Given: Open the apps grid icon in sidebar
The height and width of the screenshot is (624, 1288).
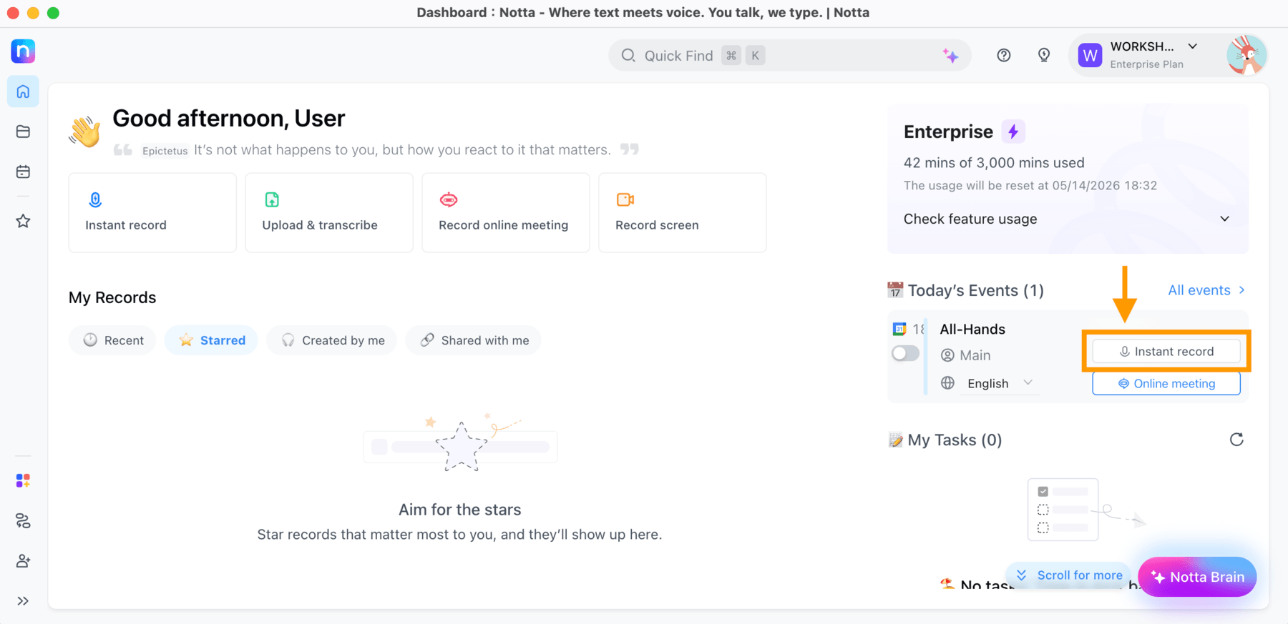Looking at the screenshot, I should click(23, 480).
